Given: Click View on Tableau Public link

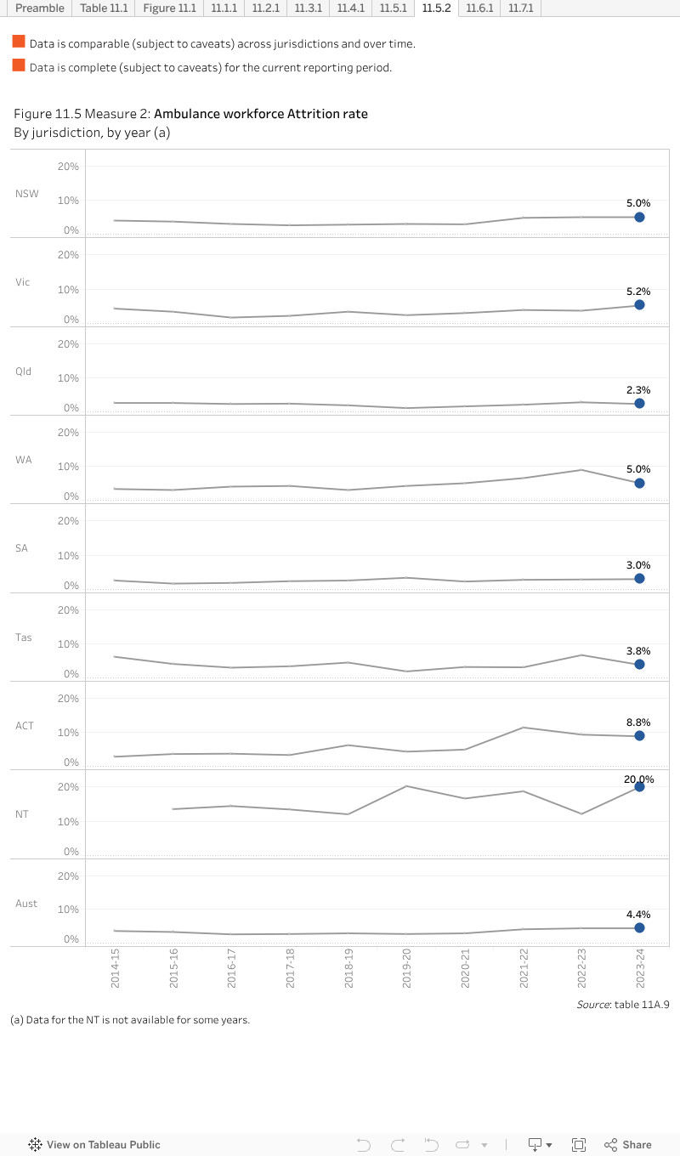Looking at the screenshot, I should click(103, 1144).
